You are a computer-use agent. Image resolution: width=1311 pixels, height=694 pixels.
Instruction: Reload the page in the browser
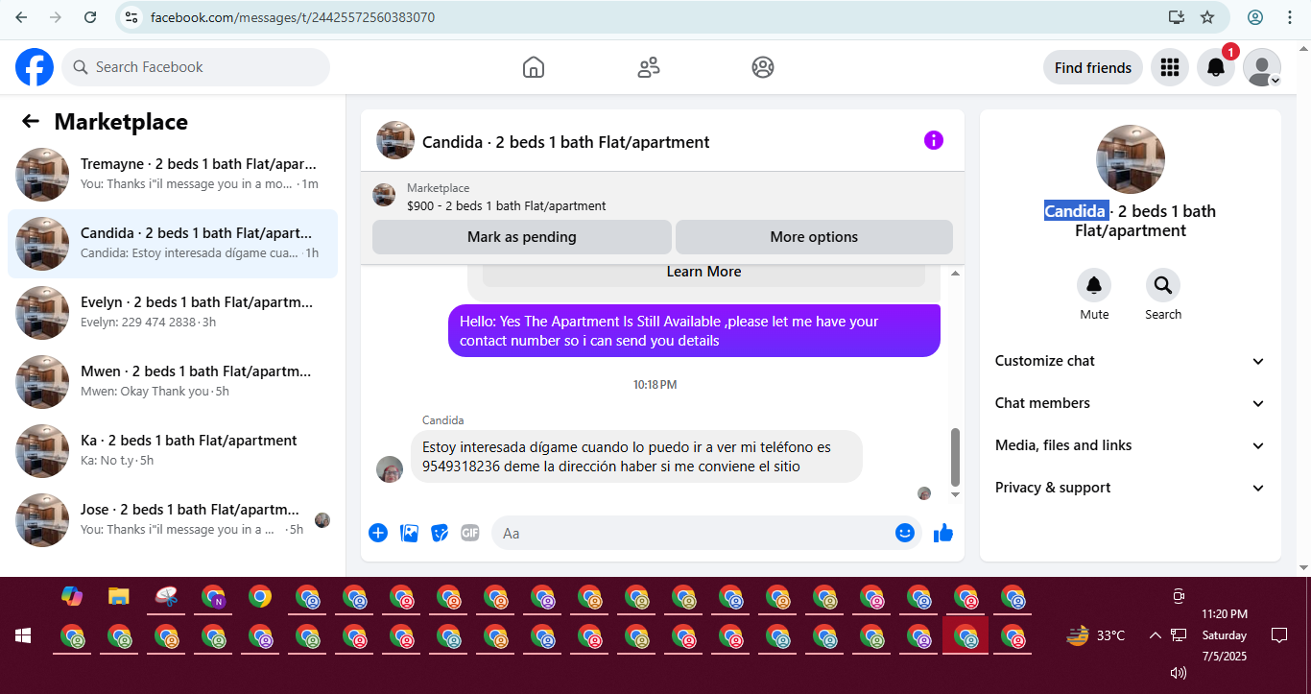pyautogui.click(x=90, y=17)
